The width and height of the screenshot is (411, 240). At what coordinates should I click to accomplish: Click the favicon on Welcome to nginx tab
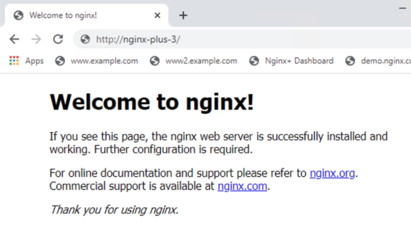[18, 16]
